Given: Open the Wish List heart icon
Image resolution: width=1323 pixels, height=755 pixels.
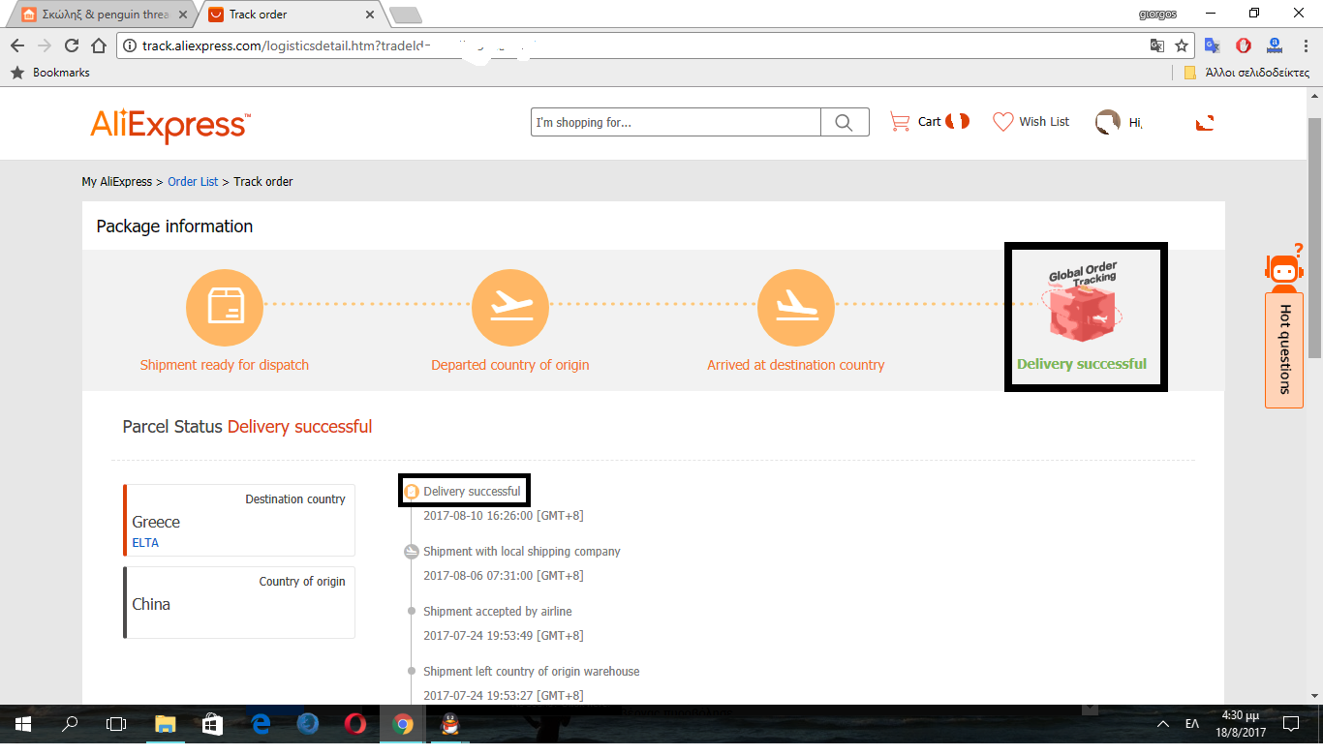Looking at the screenshot, I should 1002,122.
